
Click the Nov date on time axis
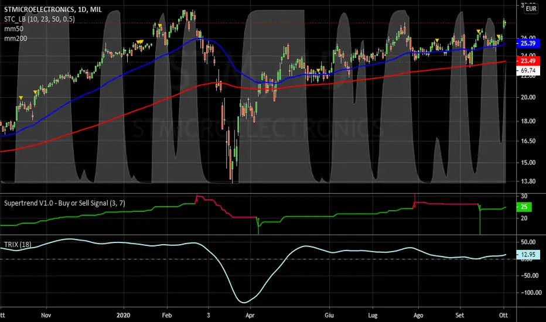46,315
